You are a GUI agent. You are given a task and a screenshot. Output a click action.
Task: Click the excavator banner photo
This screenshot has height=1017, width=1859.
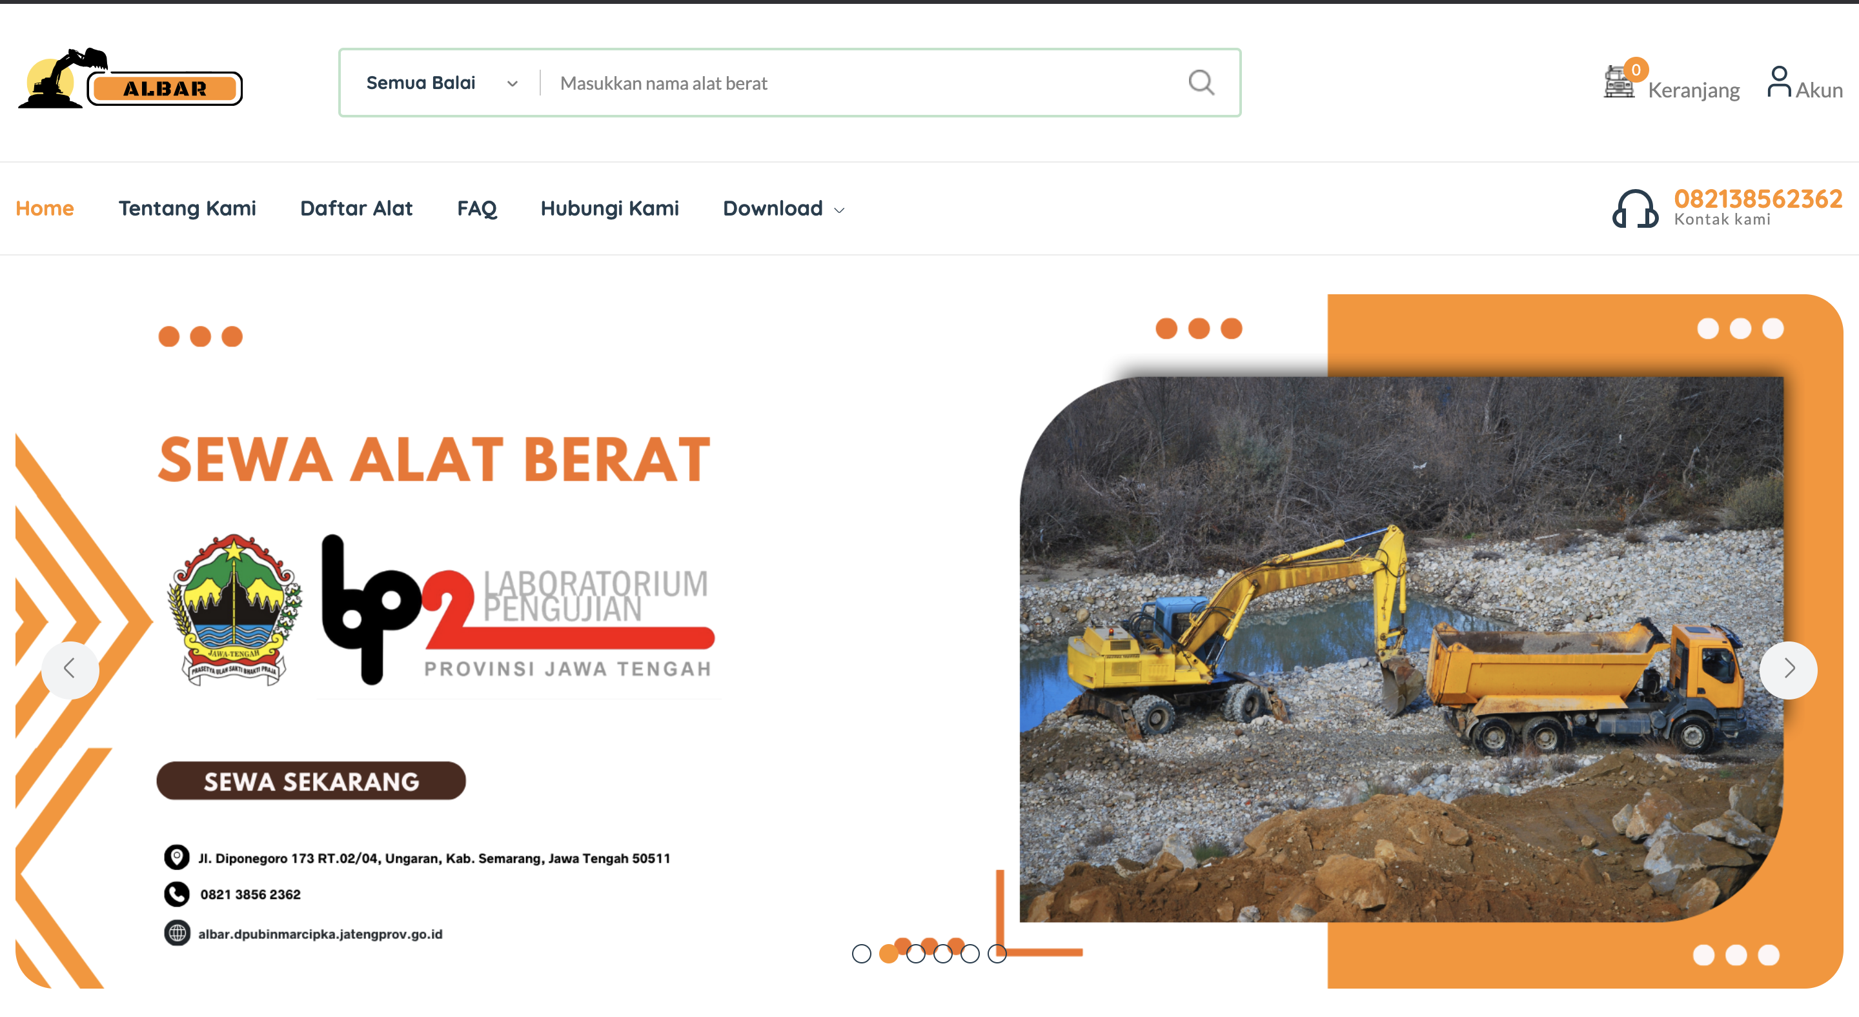pyautogui.click(x=1400, y=649)
